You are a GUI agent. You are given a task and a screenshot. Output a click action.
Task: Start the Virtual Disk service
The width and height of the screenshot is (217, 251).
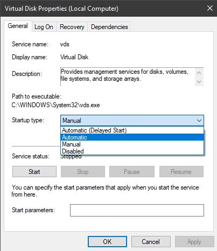point(34,172)
